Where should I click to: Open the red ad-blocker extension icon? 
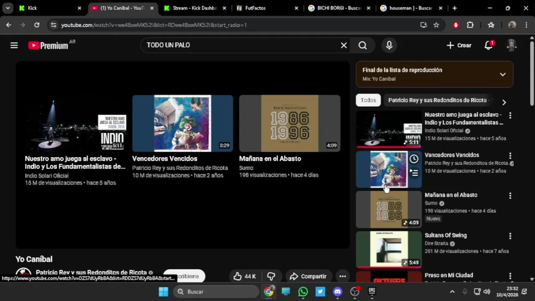coord(456,25)
